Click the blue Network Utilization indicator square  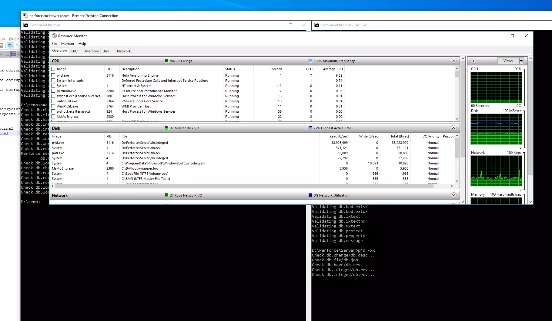point(310,195)
